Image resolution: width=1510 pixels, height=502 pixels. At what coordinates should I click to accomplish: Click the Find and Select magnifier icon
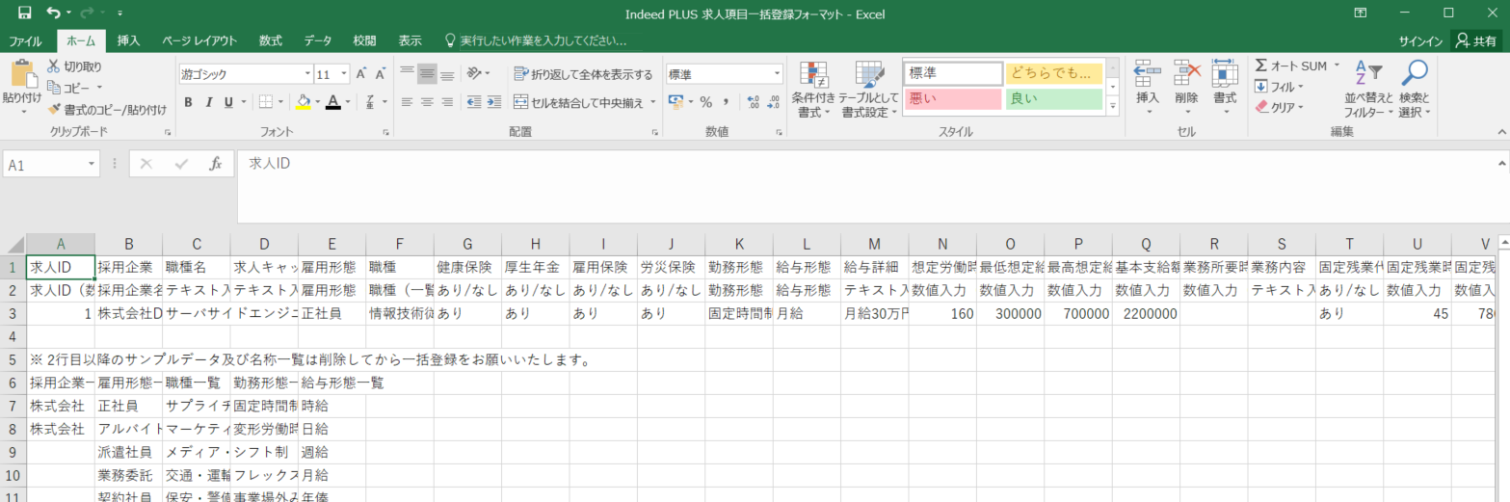tap(1414, 75)
